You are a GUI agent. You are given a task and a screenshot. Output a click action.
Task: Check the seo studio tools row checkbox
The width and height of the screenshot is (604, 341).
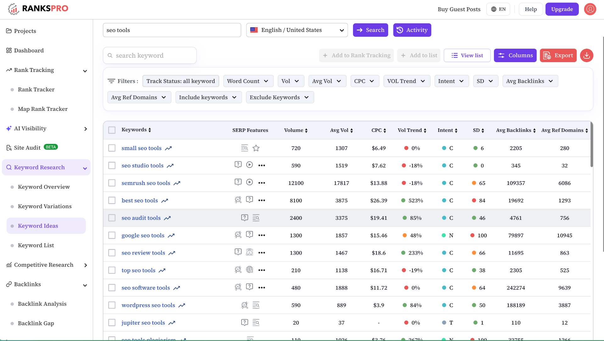pyautogui.click(x=112, y=165)
